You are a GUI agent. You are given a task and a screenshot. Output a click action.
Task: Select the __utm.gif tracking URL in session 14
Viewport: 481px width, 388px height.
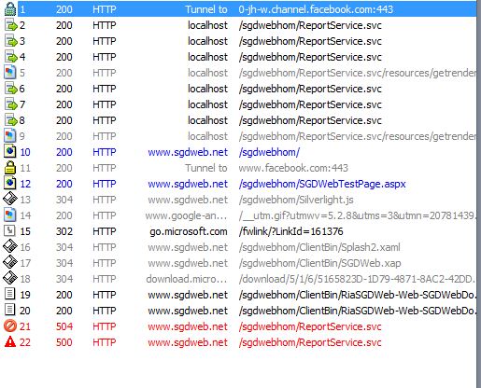(x=357, y=215)
